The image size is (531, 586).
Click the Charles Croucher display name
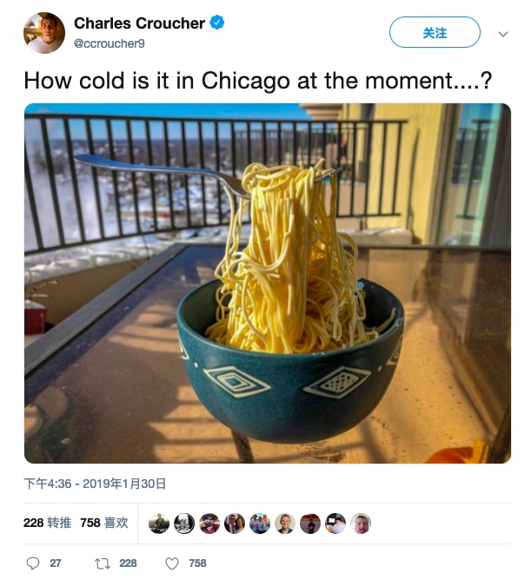click(x=139, y=23)
